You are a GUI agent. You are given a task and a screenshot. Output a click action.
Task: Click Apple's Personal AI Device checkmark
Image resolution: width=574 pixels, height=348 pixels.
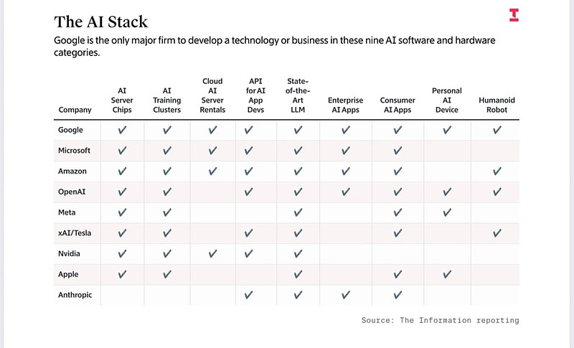pyautogui.click(x=447, y=275)
